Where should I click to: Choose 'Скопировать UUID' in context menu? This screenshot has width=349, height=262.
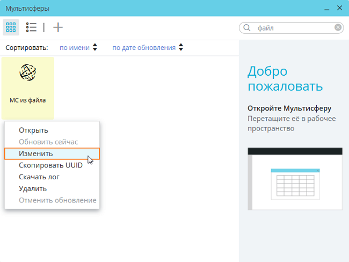pyautogui.click(x=52, y=165)
